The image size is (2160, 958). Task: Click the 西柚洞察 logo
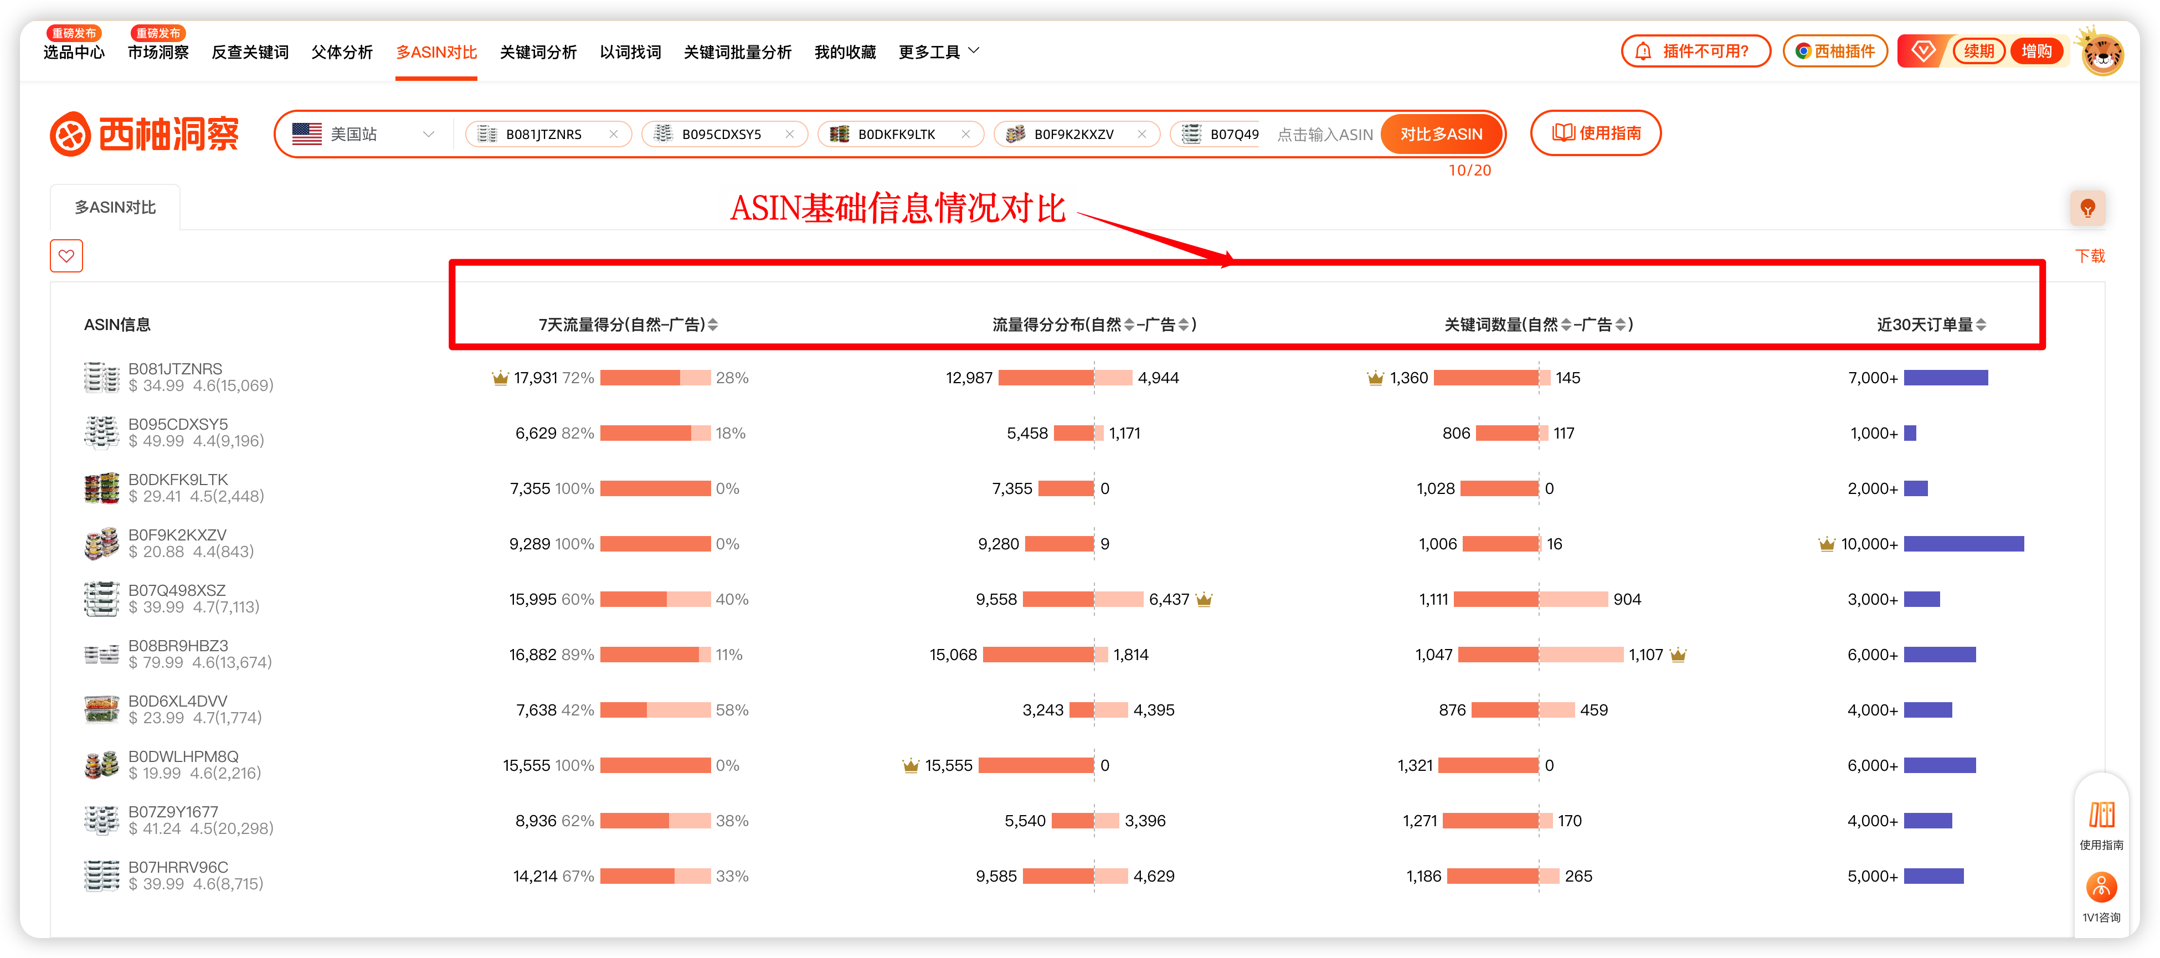145,134
